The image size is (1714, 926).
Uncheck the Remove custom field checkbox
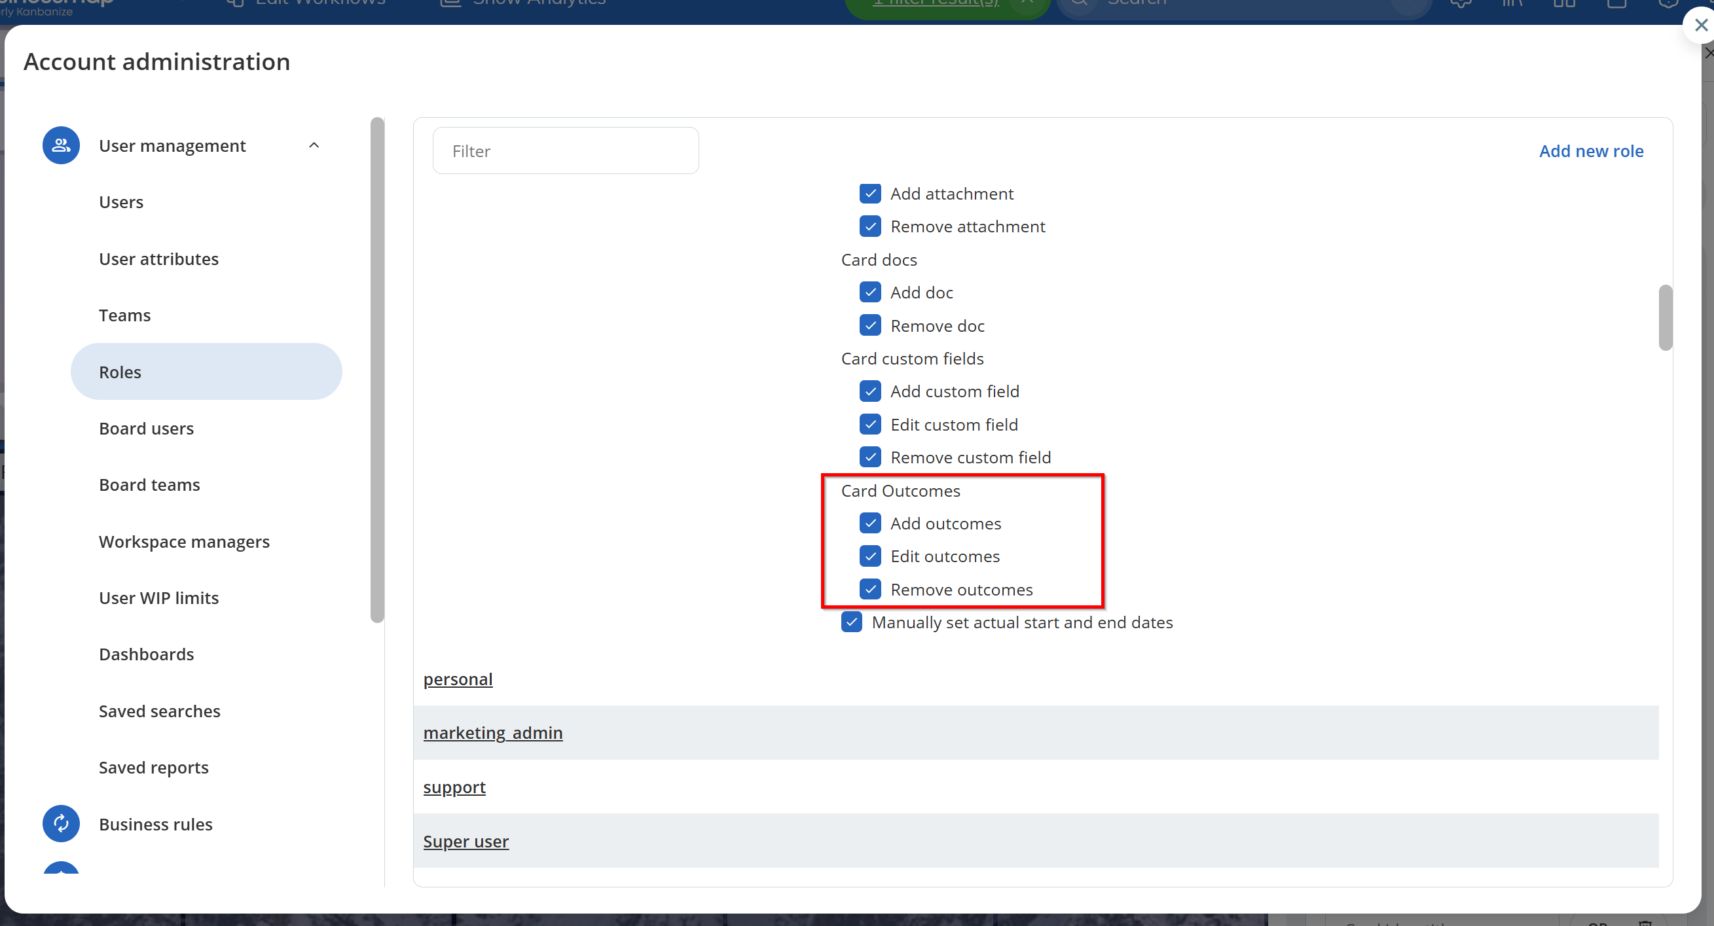869,457
